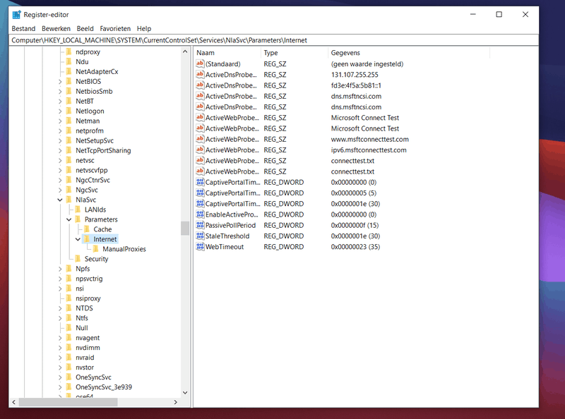Expand the npsvctrig tree node
565x419 pixels.
tap(60, 279)
